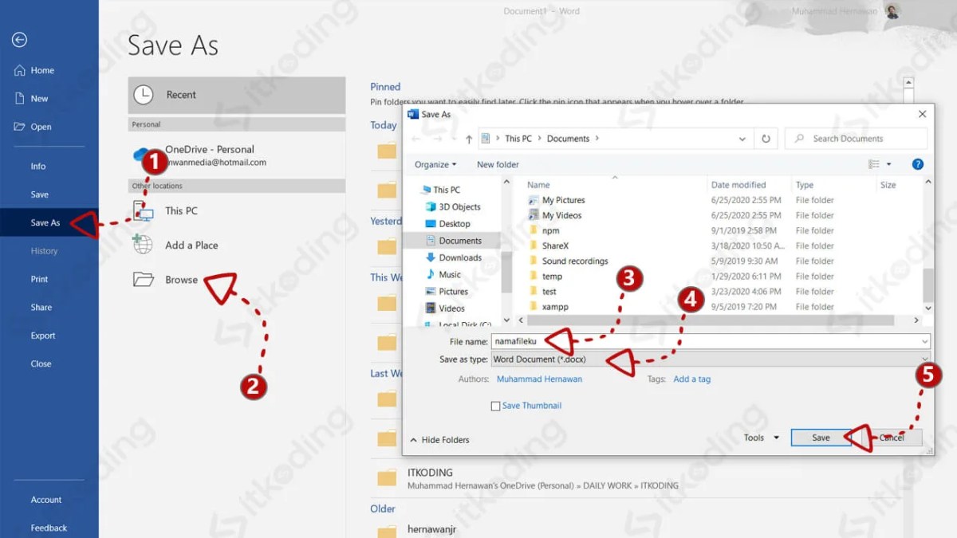Click the Save button
Image resolution: width=957 pixels, height=538 pixels.
[x=821, y=437]
